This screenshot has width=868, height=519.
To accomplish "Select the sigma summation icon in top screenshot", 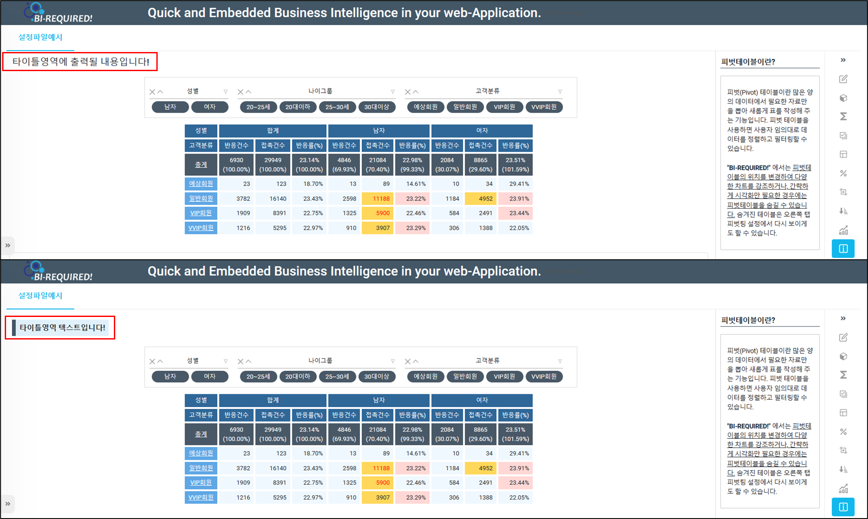I will pyautogui.click(x=843, y=117).
